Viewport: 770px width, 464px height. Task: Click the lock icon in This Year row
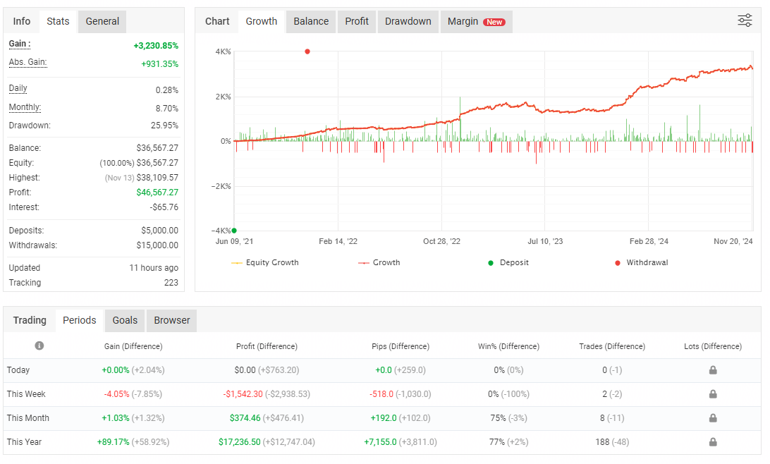tap(713, 442)
